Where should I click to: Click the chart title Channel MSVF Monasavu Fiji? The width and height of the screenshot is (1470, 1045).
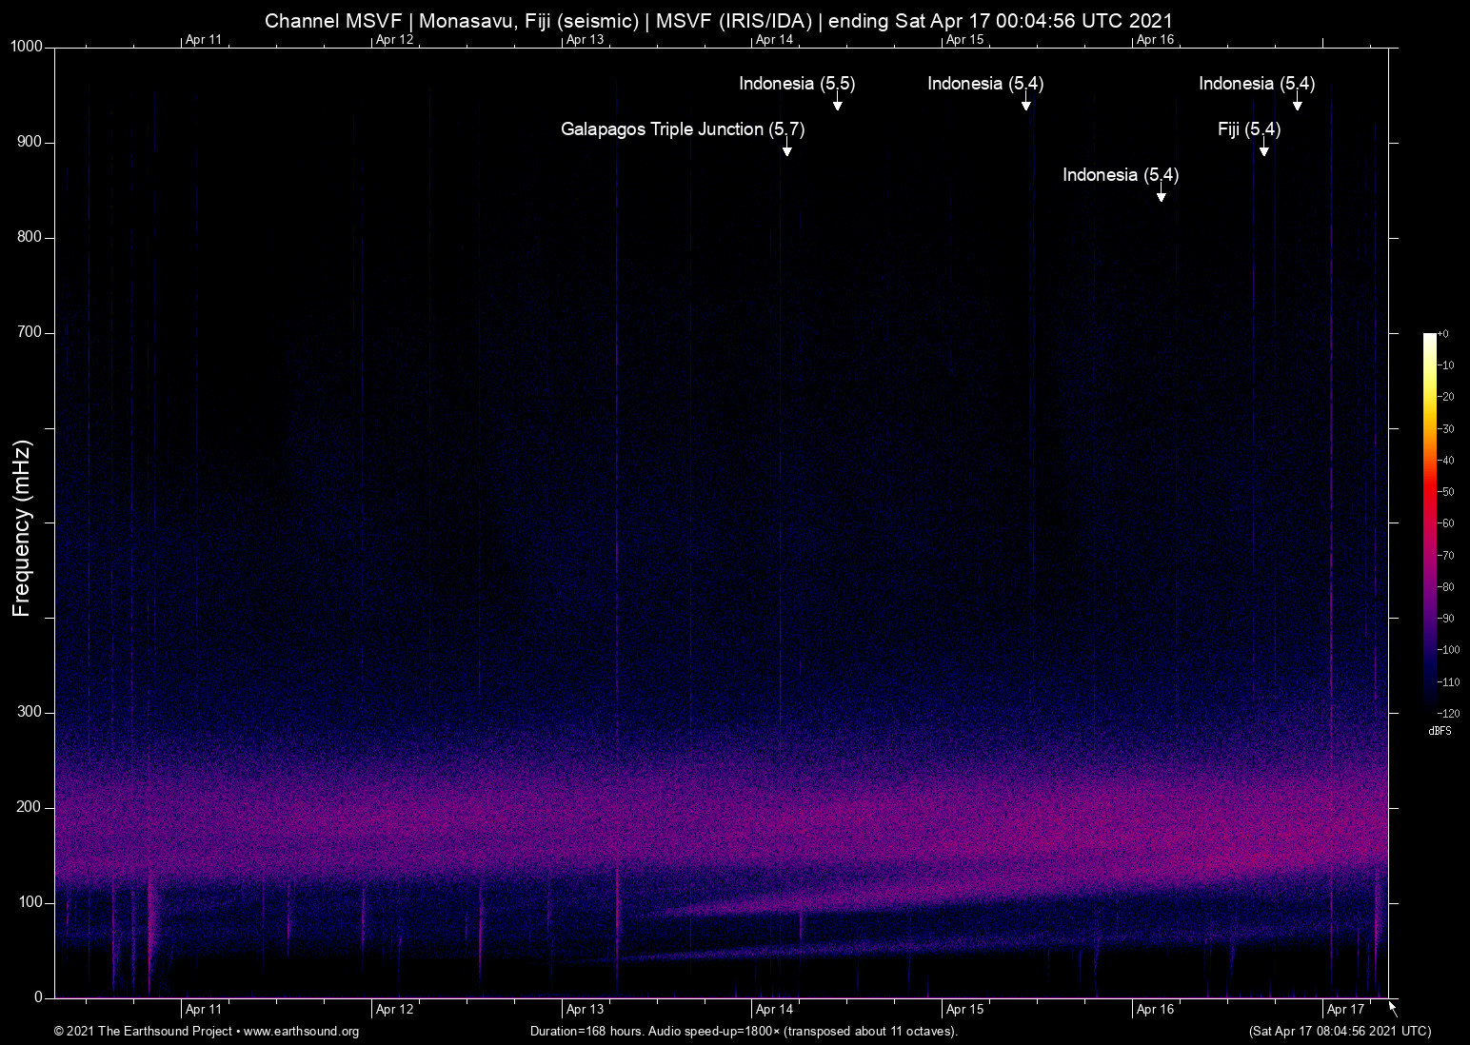coord(719,21)
